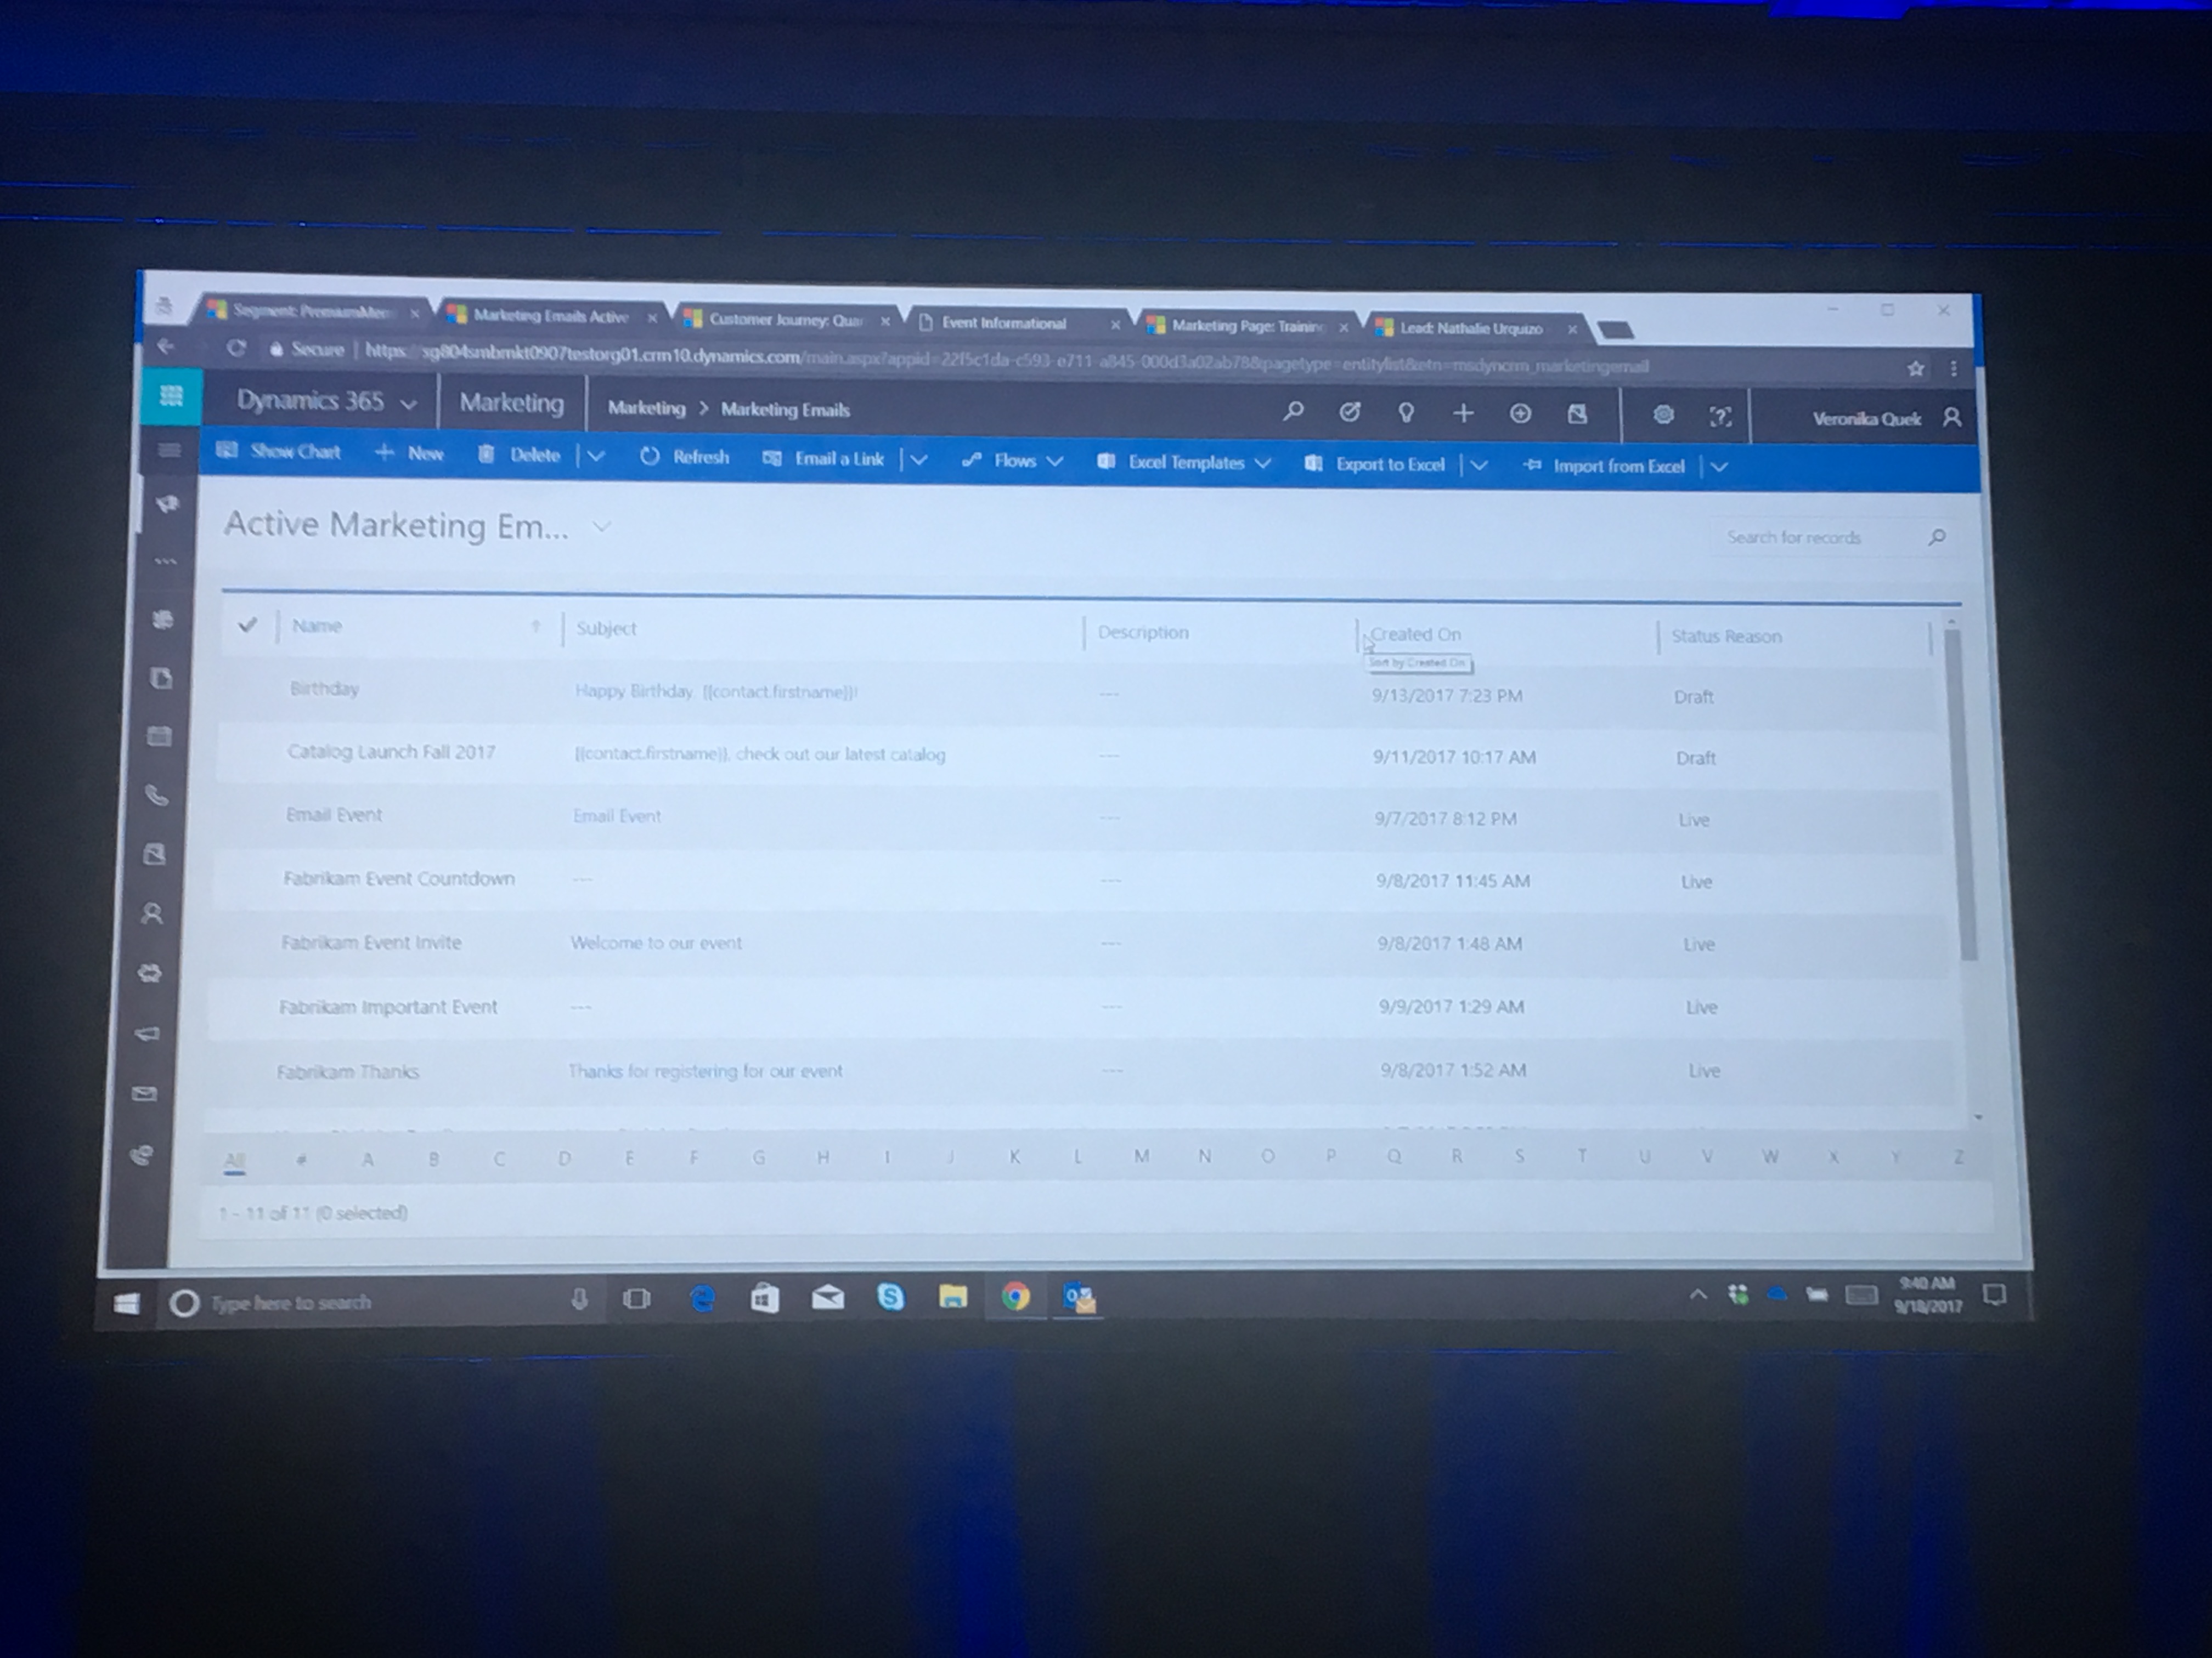
Task: Open Microsoft Edge from the taskbar
Action: (x=703, y=1298)
